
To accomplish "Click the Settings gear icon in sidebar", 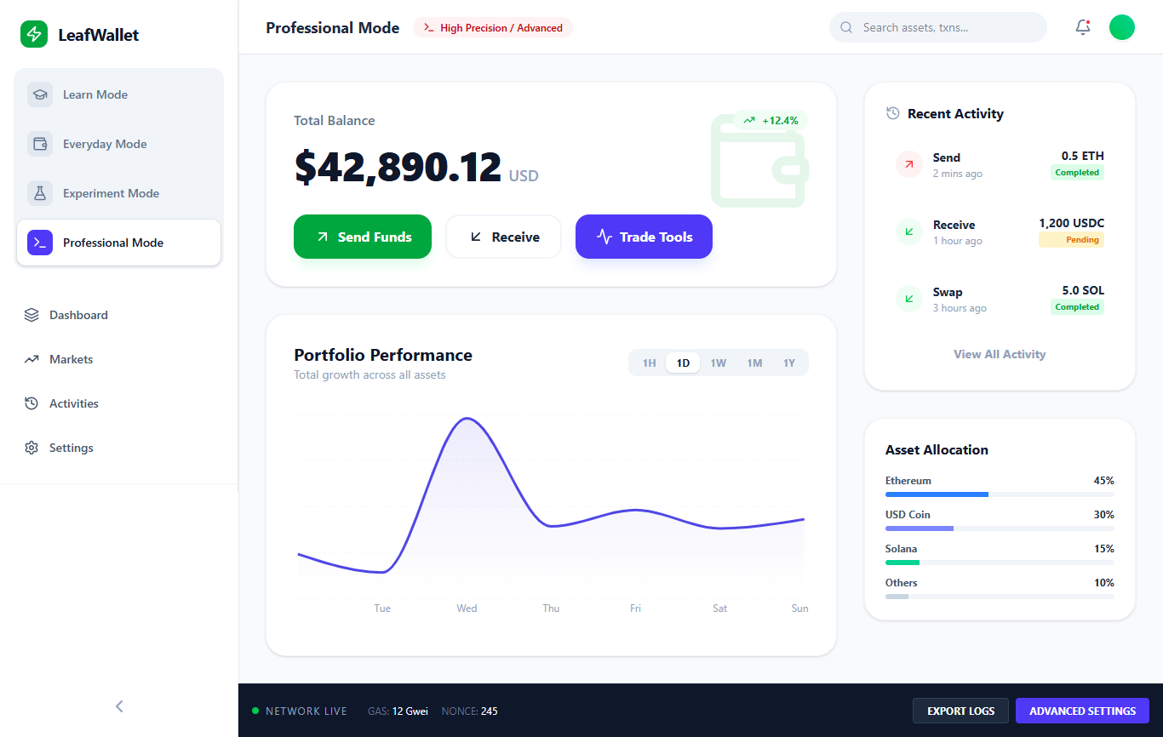I will [x=32, y=448].
